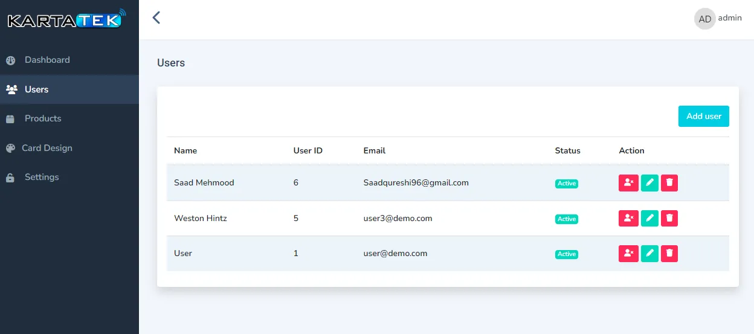Click the Active status badge for Saad Mehmood
The image size is (754, 334).
pos(566,184)
